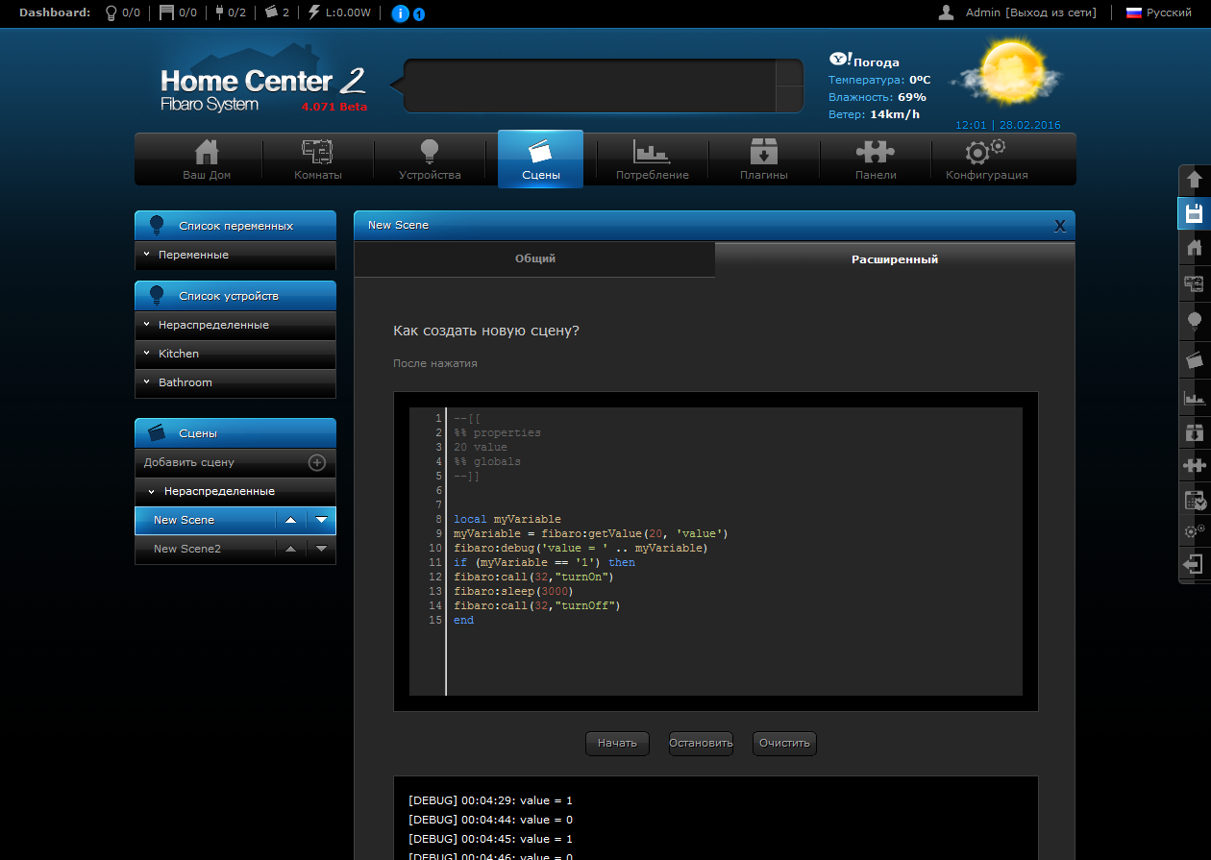Viewport: 1211px width, 860px height.
Task: Click logout door icon in right sidebar
Action: pos(1195,564)
